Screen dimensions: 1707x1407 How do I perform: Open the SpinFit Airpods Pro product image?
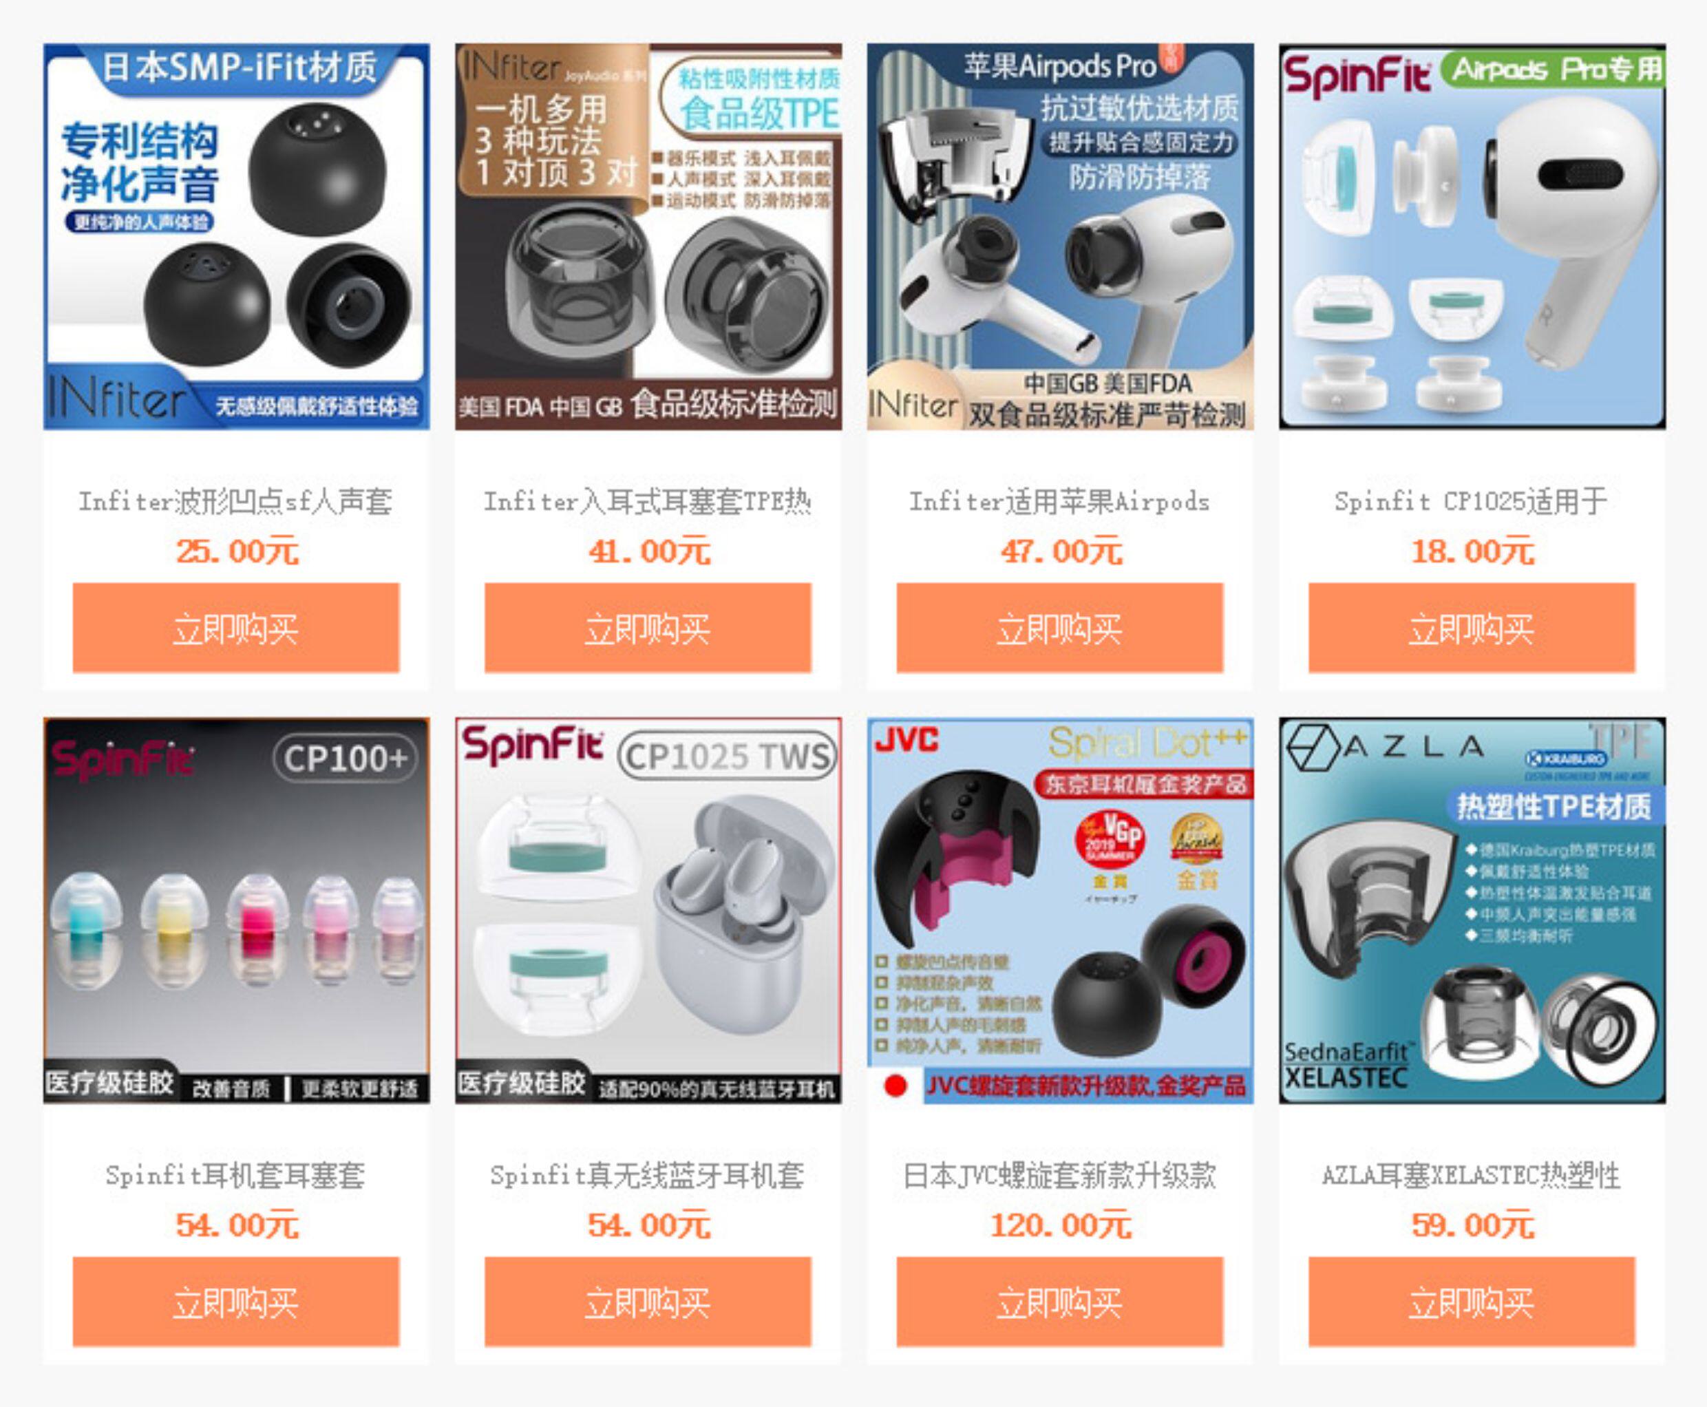1472,237
